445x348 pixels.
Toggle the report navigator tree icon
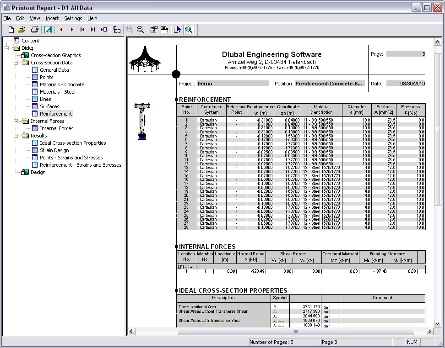pos(117,29)
